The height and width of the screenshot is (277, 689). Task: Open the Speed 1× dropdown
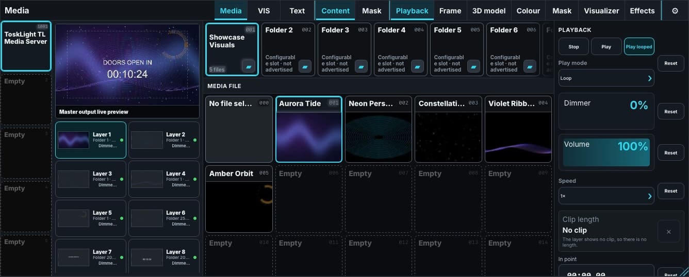click(x=606, y=196)
